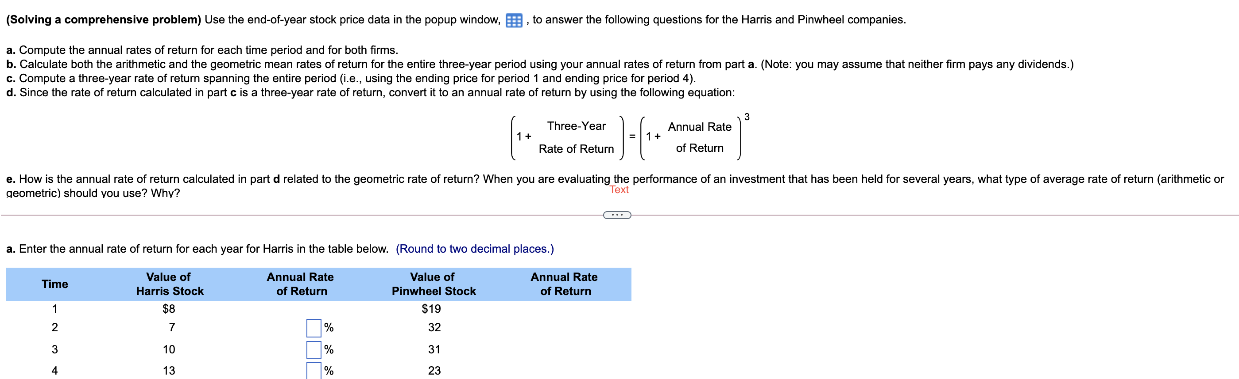Image resolution: width=1239 pixels, height=379 pixels.
Task: Select the 'Pinwheel Stock' column heading
Action: (x=433, y=291)
